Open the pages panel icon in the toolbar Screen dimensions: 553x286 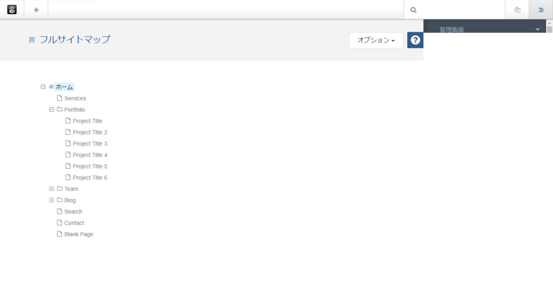coord(517,10)
